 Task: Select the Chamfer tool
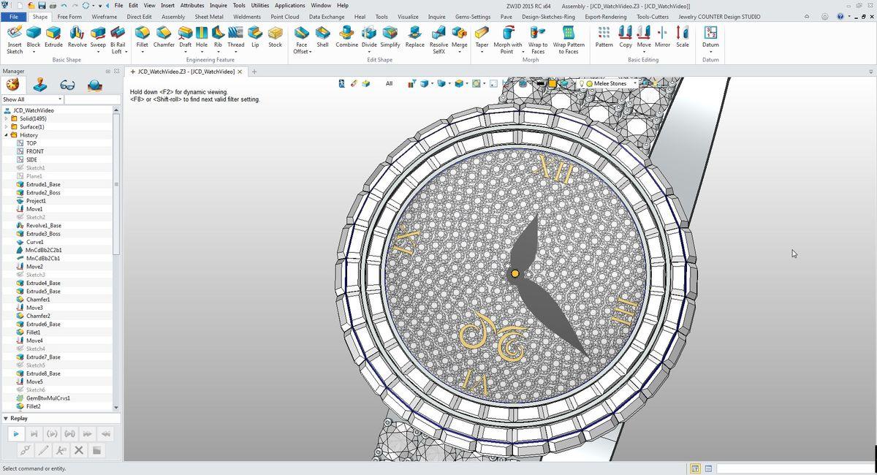[164, 38]
